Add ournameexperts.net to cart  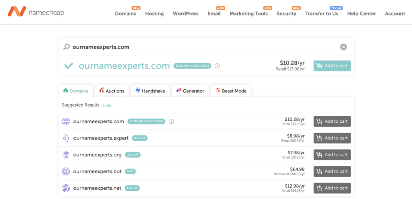[x=332, y=188]
